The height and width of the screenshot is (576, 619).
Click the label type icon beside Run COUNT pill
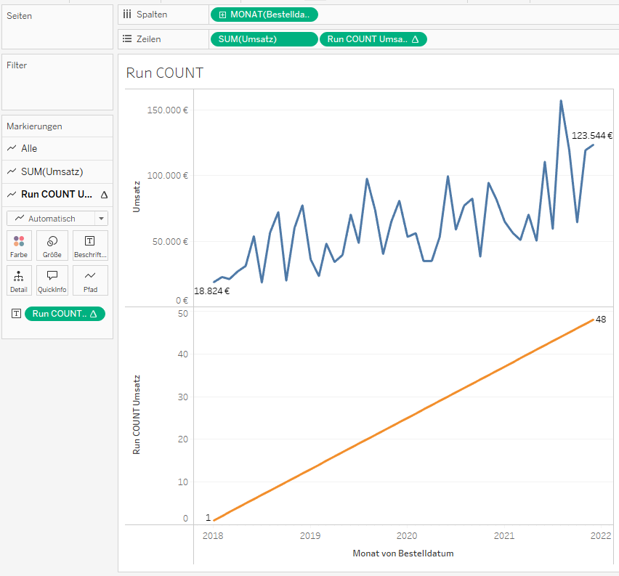16,314
